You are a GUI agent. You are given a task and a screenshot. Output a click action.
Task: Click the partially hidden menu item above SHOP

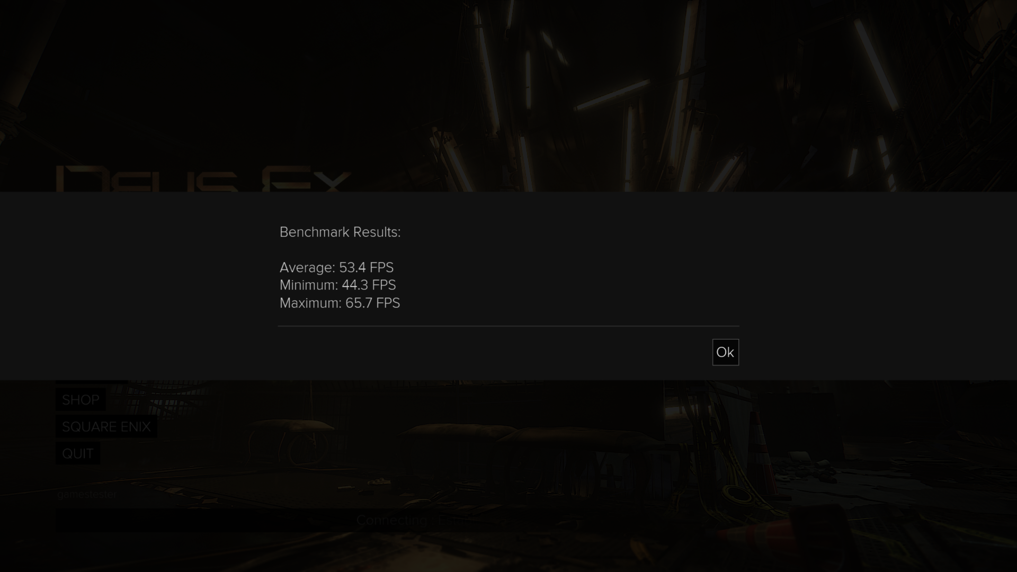point(92,382)
